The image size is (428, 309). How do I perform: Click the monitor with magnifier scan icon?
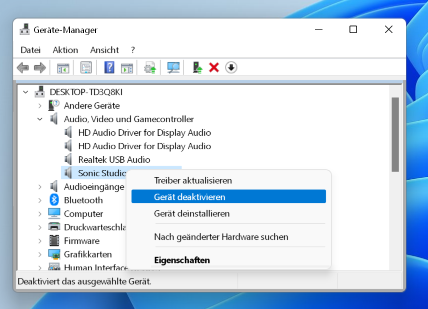point(173,67)
